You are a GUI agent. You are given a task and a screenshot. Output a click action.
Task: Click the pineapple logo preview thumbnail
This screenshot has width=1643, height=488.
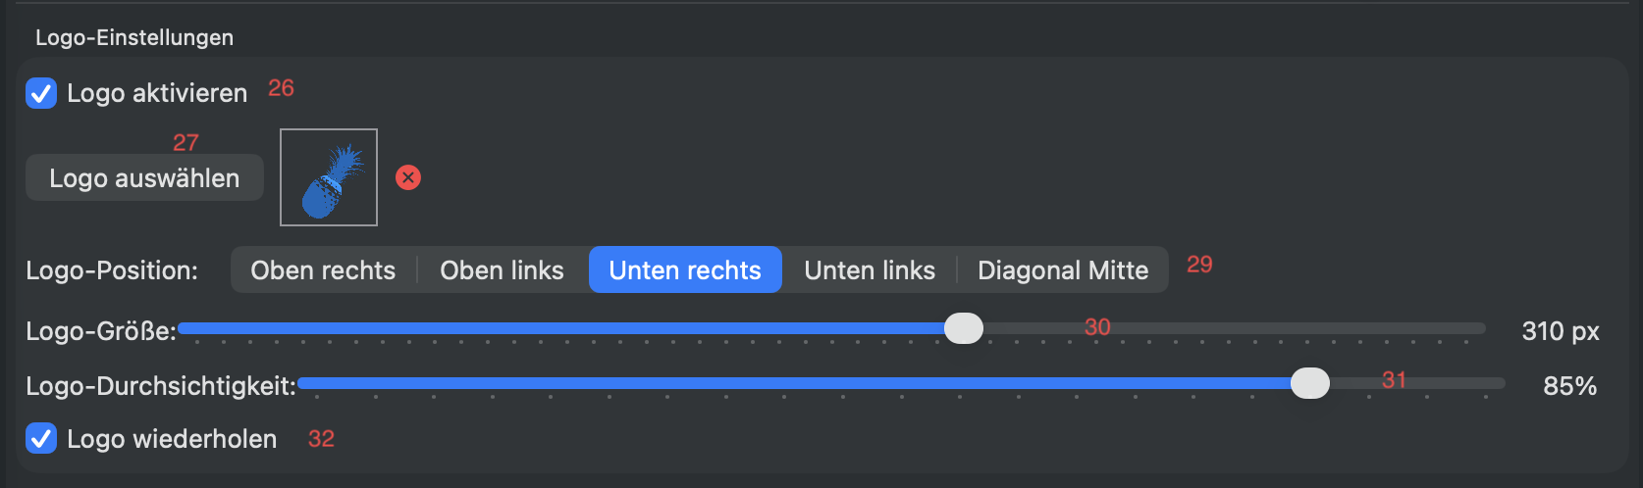point(329,177)
